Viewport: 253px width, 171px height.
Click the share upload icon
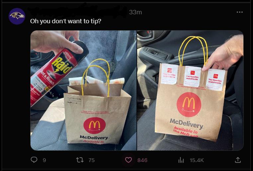[x=237, y=160]
